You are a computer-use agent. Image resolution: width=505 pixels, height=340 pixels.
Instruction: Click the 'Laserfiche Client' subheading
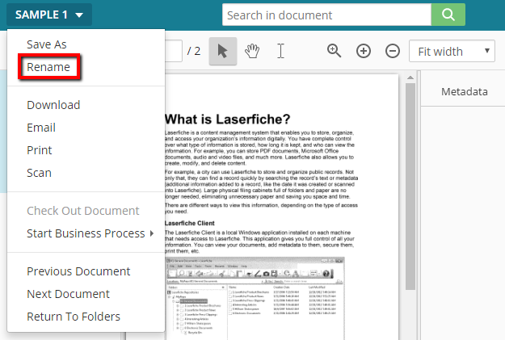click(190, 223)
